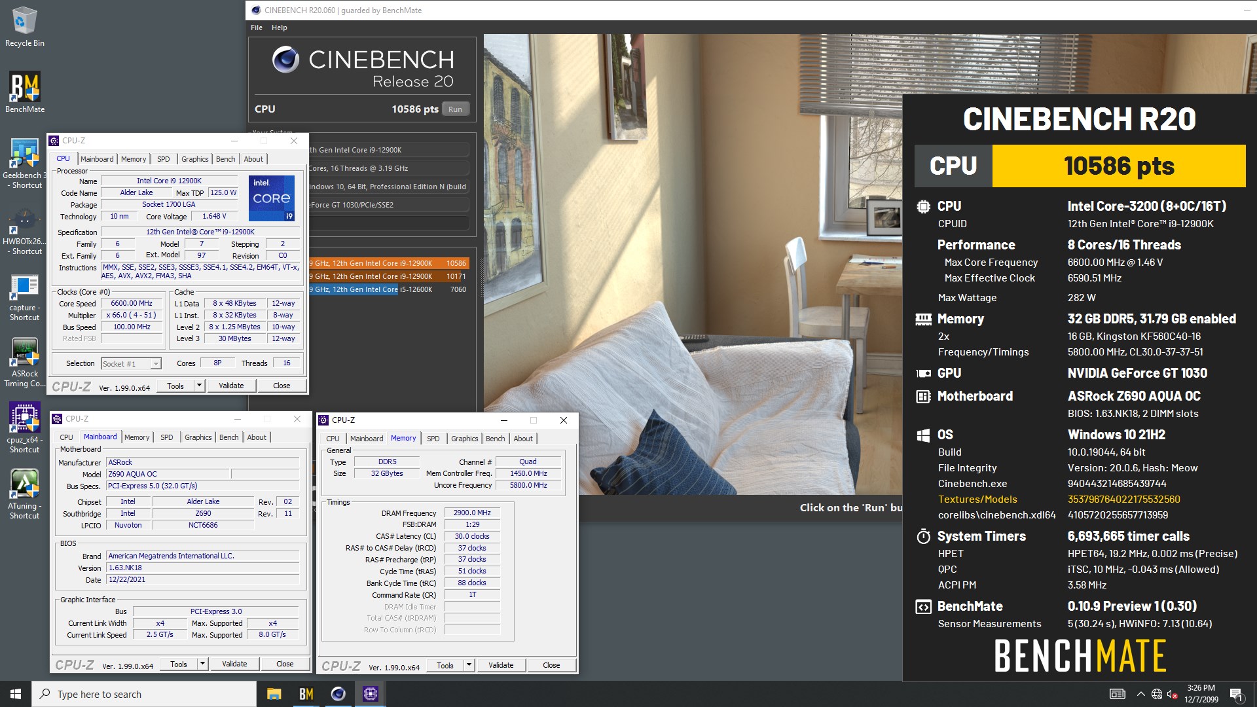The width and height of the screenshot is (1257, 707).
Task: Click the BenchMate taskbar icon
Action: 306,694
